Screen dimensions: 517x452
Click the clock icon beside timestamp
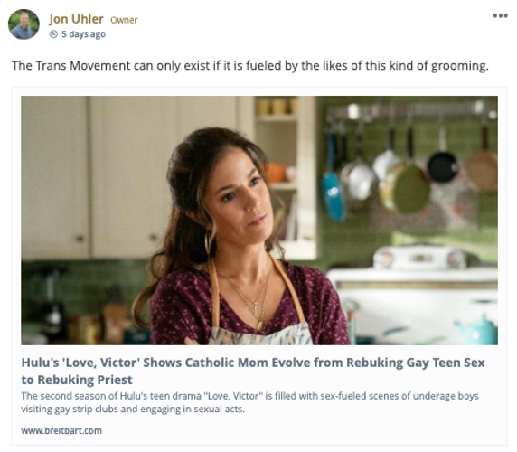(x=53, y=34)
